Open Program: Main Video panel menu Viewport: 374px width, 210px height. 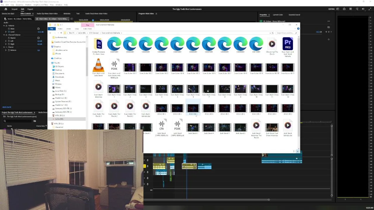point(156,14)
